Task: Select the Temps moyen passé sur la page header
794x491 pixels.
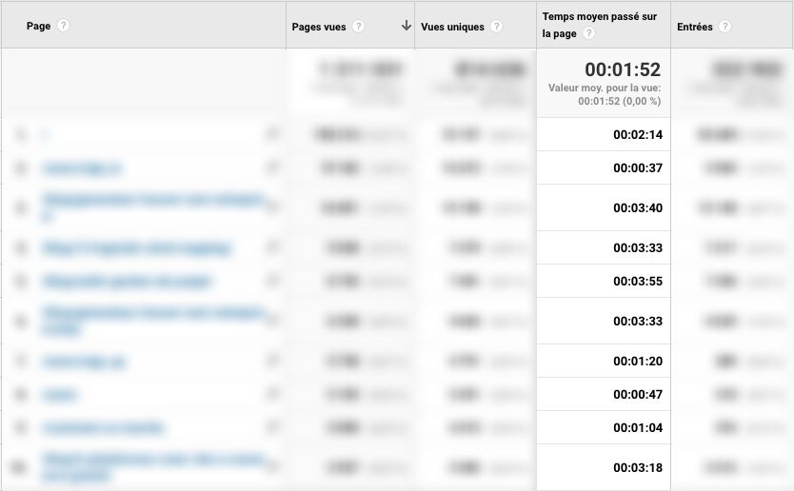Action: [600, 17]
